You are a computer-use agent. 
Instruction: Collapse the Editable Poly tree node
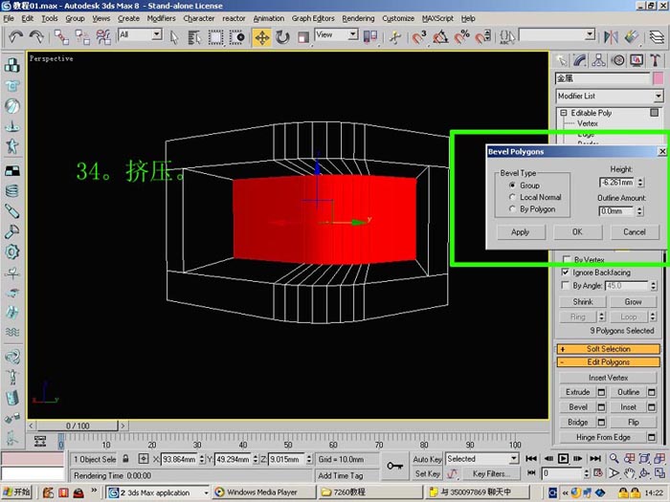[x=564, y=113]
